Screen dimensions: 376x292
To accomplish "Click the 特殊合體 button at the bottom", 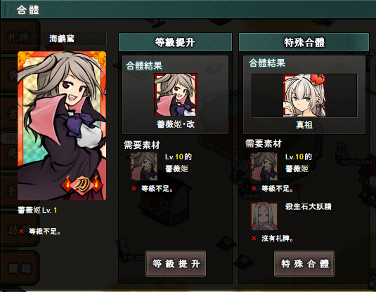I will 304,263.
